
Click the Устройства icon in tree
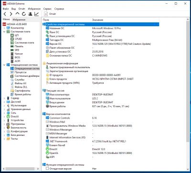8,120
